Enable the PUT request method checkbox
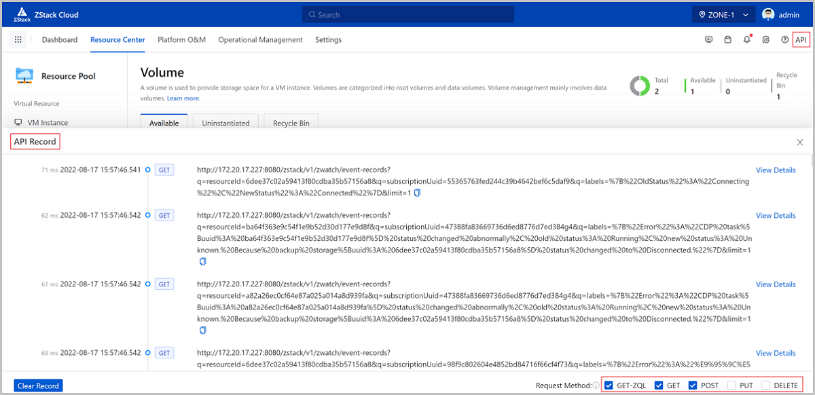 click(731, 385)
